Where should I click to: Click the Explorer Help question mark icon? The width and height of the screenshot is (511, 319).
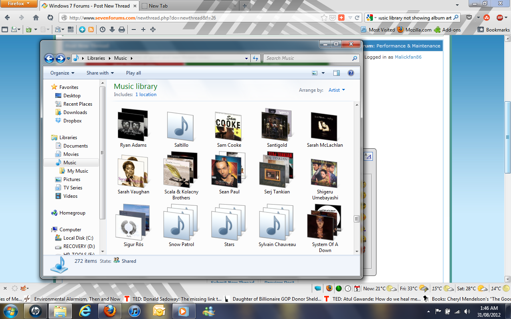(351, 73)
